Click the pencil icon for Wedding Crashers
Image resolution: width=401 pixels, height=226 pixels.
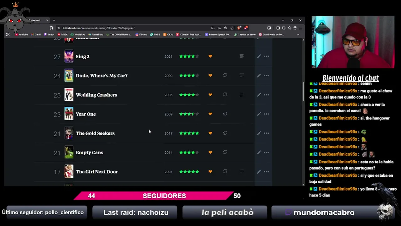(x=259, y=95)
